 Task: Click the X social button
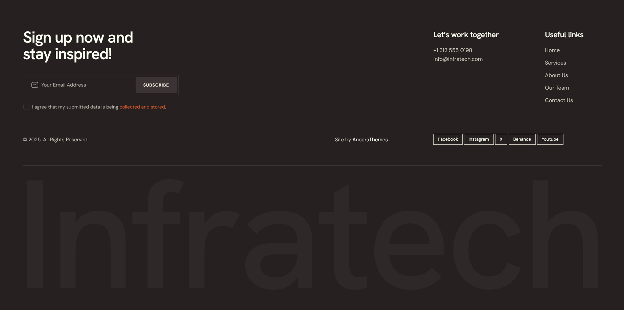coord(501,139)
